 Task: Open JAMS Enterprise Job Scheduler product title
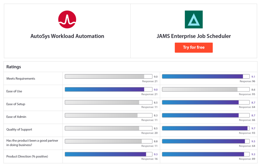[x=194, y=36]
